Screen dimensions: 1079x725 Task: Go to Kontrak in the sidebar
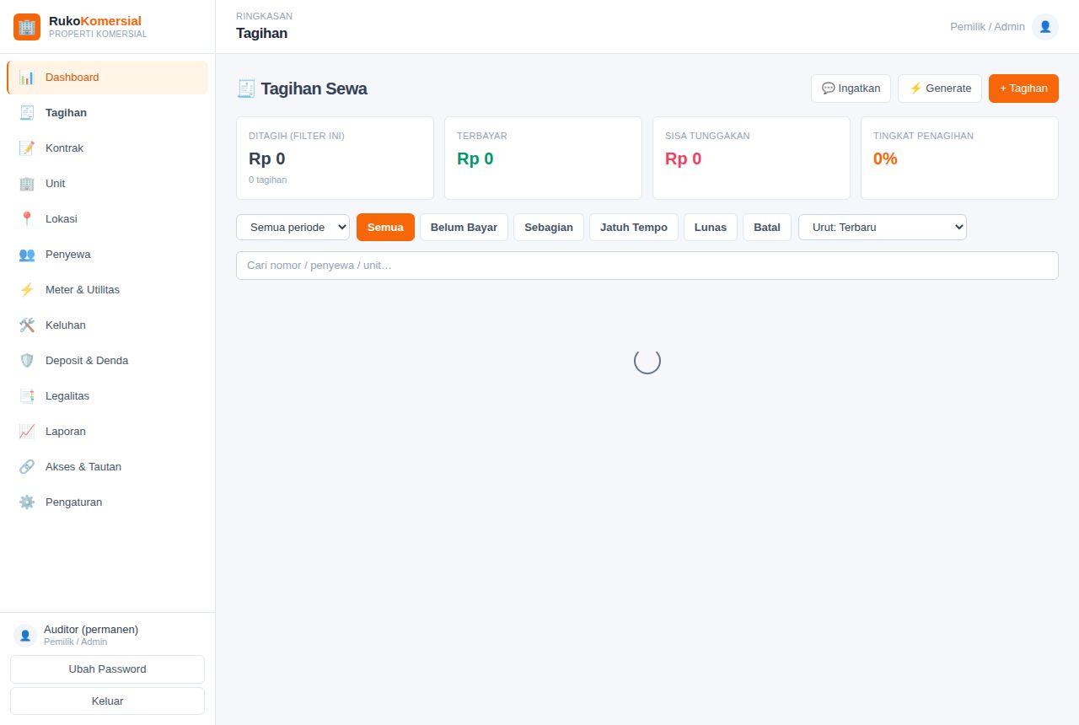coord(107,148)
